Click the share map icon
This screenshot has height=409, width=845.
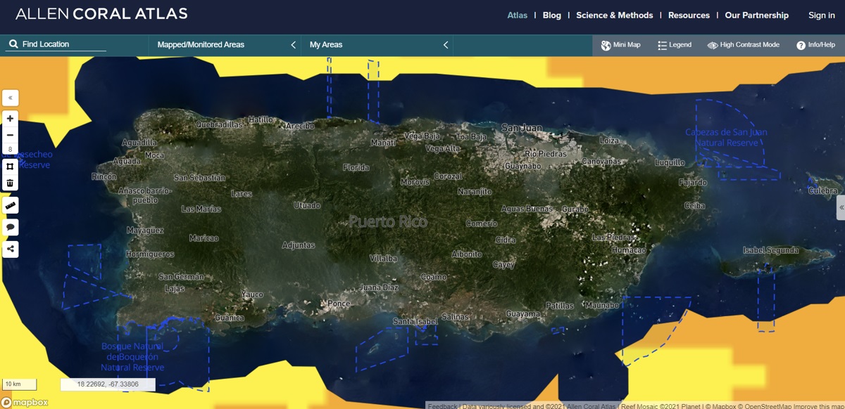coord(10,249)
